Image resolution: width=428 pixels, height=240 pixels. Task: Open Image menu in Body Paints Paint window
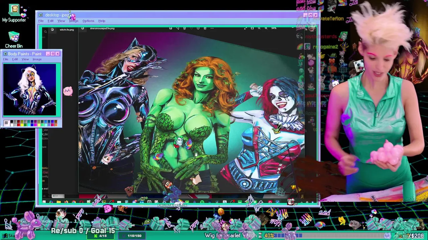(x=37, y=59)
